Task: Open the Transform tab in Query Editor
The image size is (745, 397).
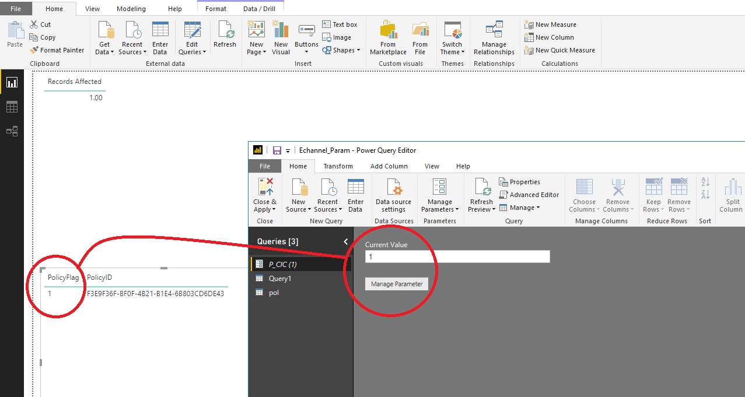Action: (338, 166)
